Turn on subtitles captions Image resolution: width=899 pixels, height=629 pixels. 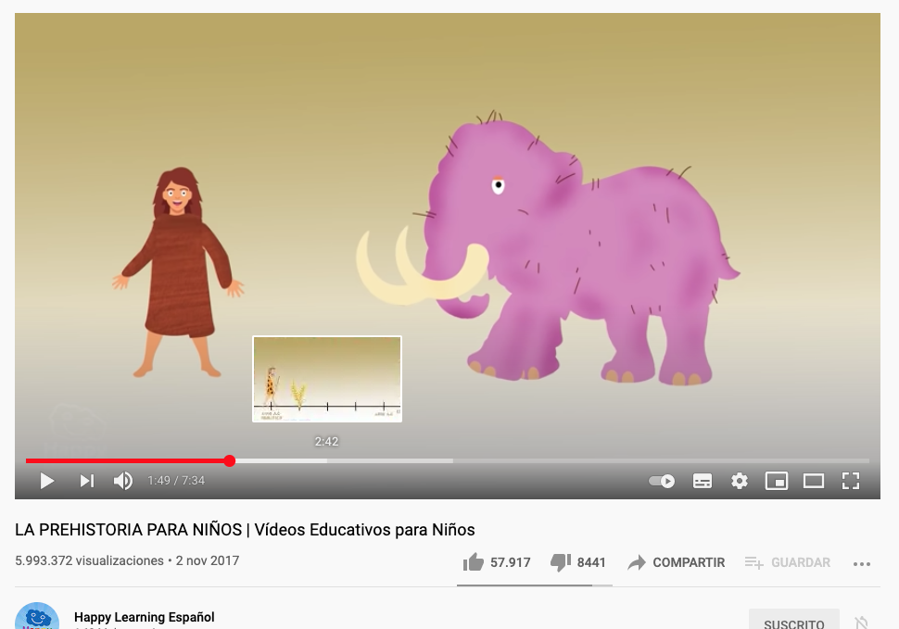tap(703, 481)
